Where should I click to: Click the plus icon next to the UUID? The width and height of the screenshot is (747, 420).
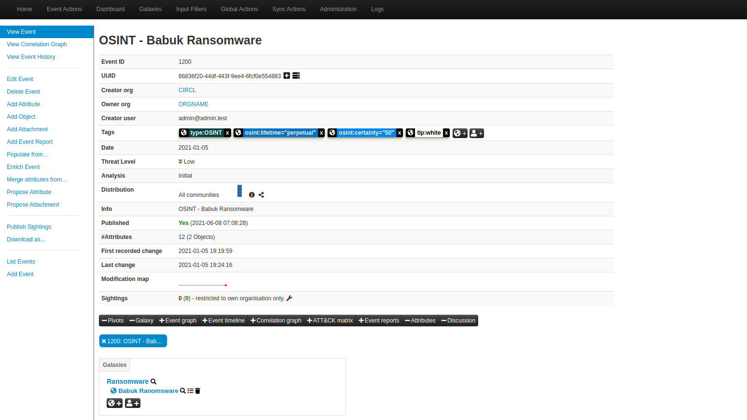coord(287,76)
